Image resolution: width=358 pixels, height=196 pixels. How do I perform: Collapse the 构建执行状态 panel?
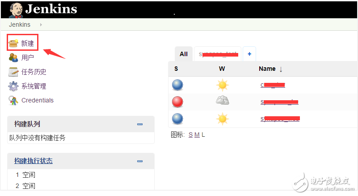coord(140,161)
